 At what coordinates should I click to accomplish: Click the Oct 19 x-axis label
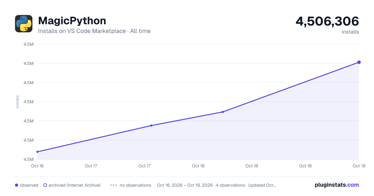click(359, 166)
